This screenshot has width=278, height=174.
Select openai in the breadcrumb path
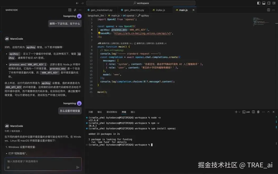pyautogui.click(x=131, y=16)
